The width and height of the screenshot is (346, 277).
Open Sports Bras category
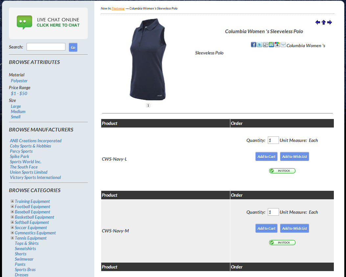tap(25, 270)
